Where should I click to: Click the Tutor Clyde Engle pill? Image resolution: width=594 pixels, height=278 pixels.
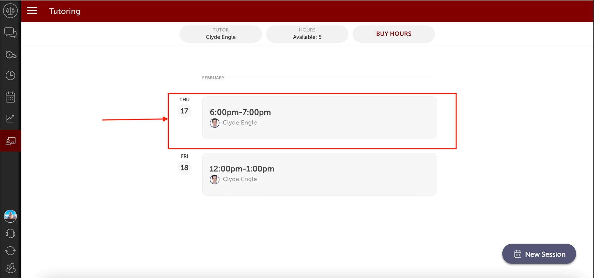221,34
